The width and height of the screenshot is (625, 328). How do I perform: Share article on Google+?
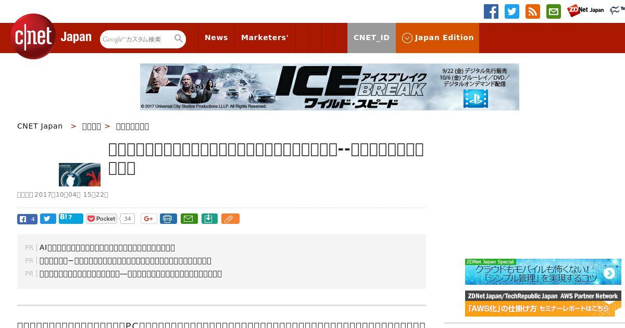[x=148, y=219]
